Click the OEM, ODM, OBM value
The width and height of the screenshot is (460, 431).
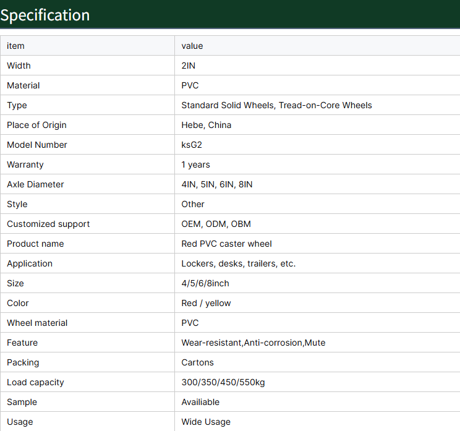[216, 224]
